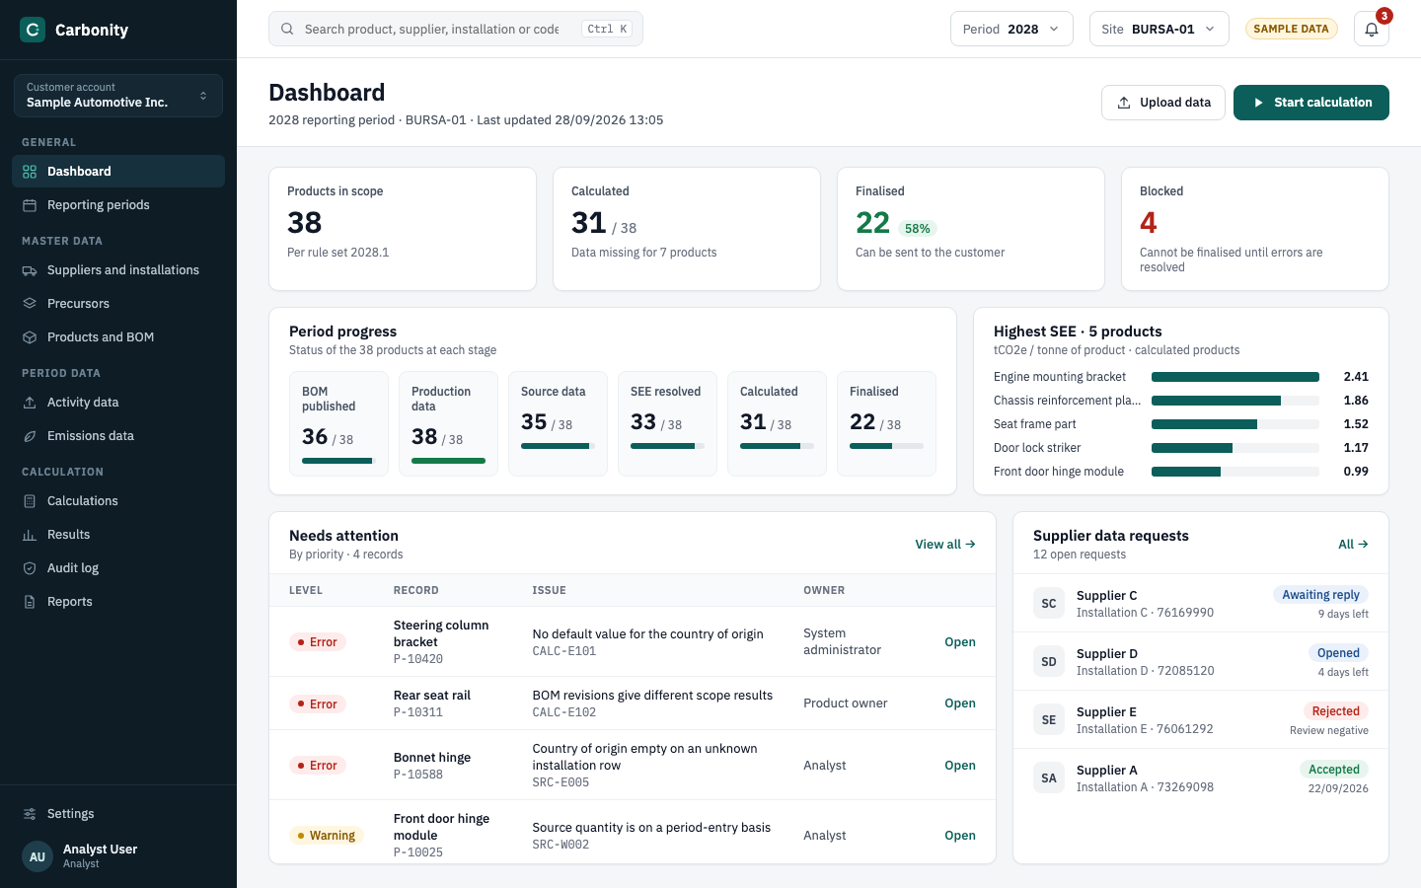The width and height of the screenshot is (1421, 888).
Task: Click the Activity data upload icon
Action: tap(30, 403)
